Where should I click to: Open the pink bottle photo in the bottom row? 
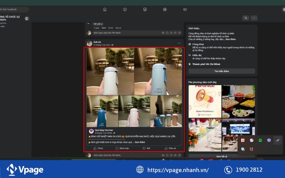click(134, 111)
